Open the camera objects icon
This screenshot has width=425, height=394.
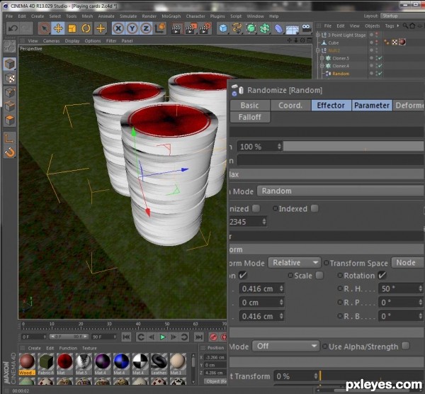point(307,28)
